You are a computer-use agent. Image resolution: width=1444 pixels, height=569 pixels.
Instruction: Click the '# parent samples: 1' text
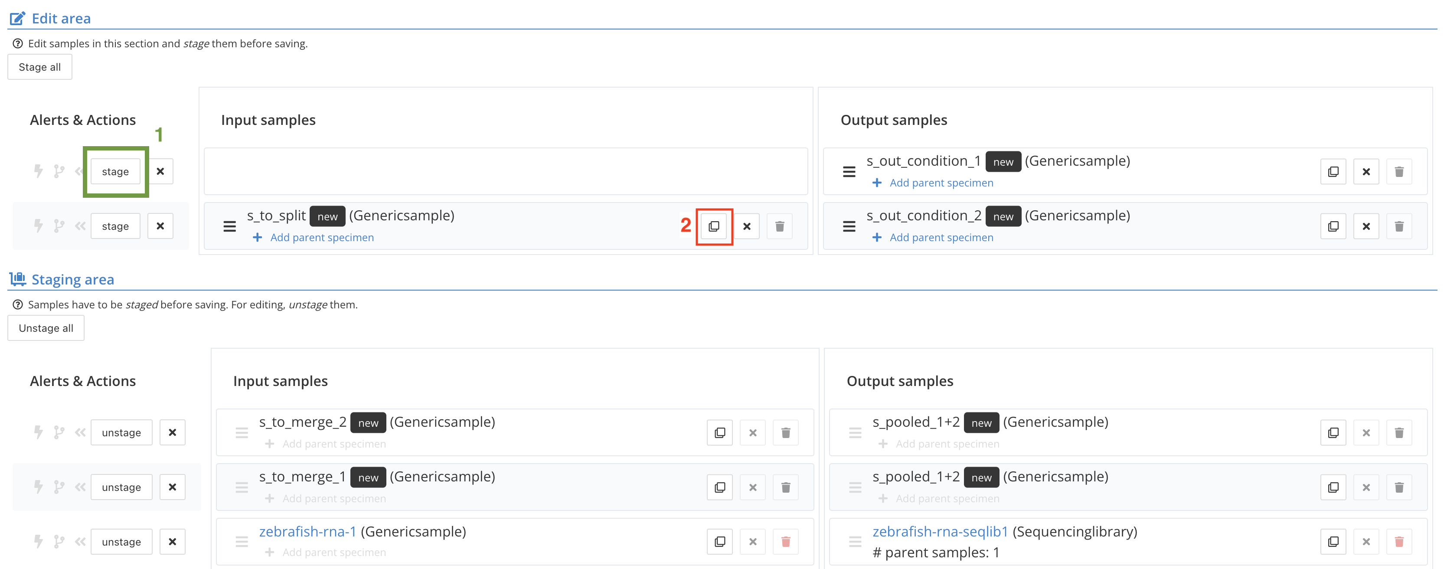point(936,553)
